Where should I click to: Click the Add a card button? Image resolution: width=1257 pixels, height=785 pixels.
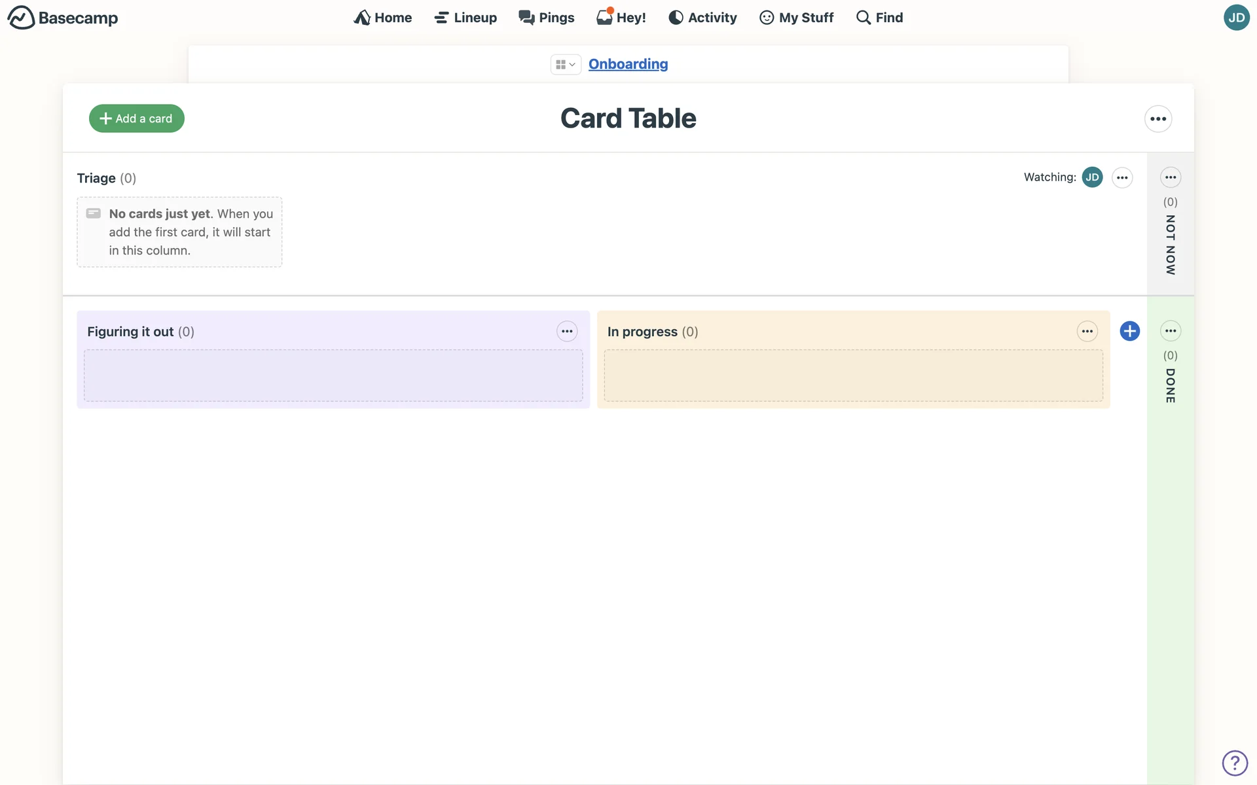[x=136, y=118]
